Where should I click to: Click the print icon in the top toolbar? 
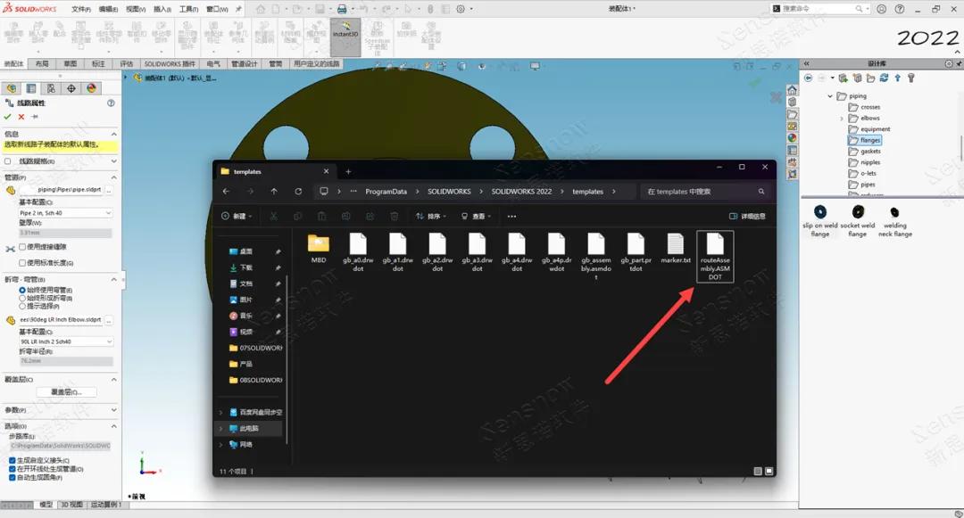(341, 9)
